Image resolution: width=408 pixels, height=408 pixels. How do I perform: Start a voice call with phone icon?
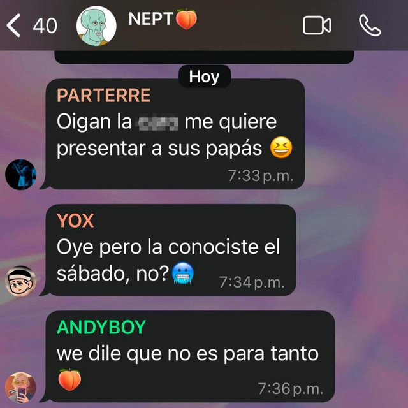point(370,25)
